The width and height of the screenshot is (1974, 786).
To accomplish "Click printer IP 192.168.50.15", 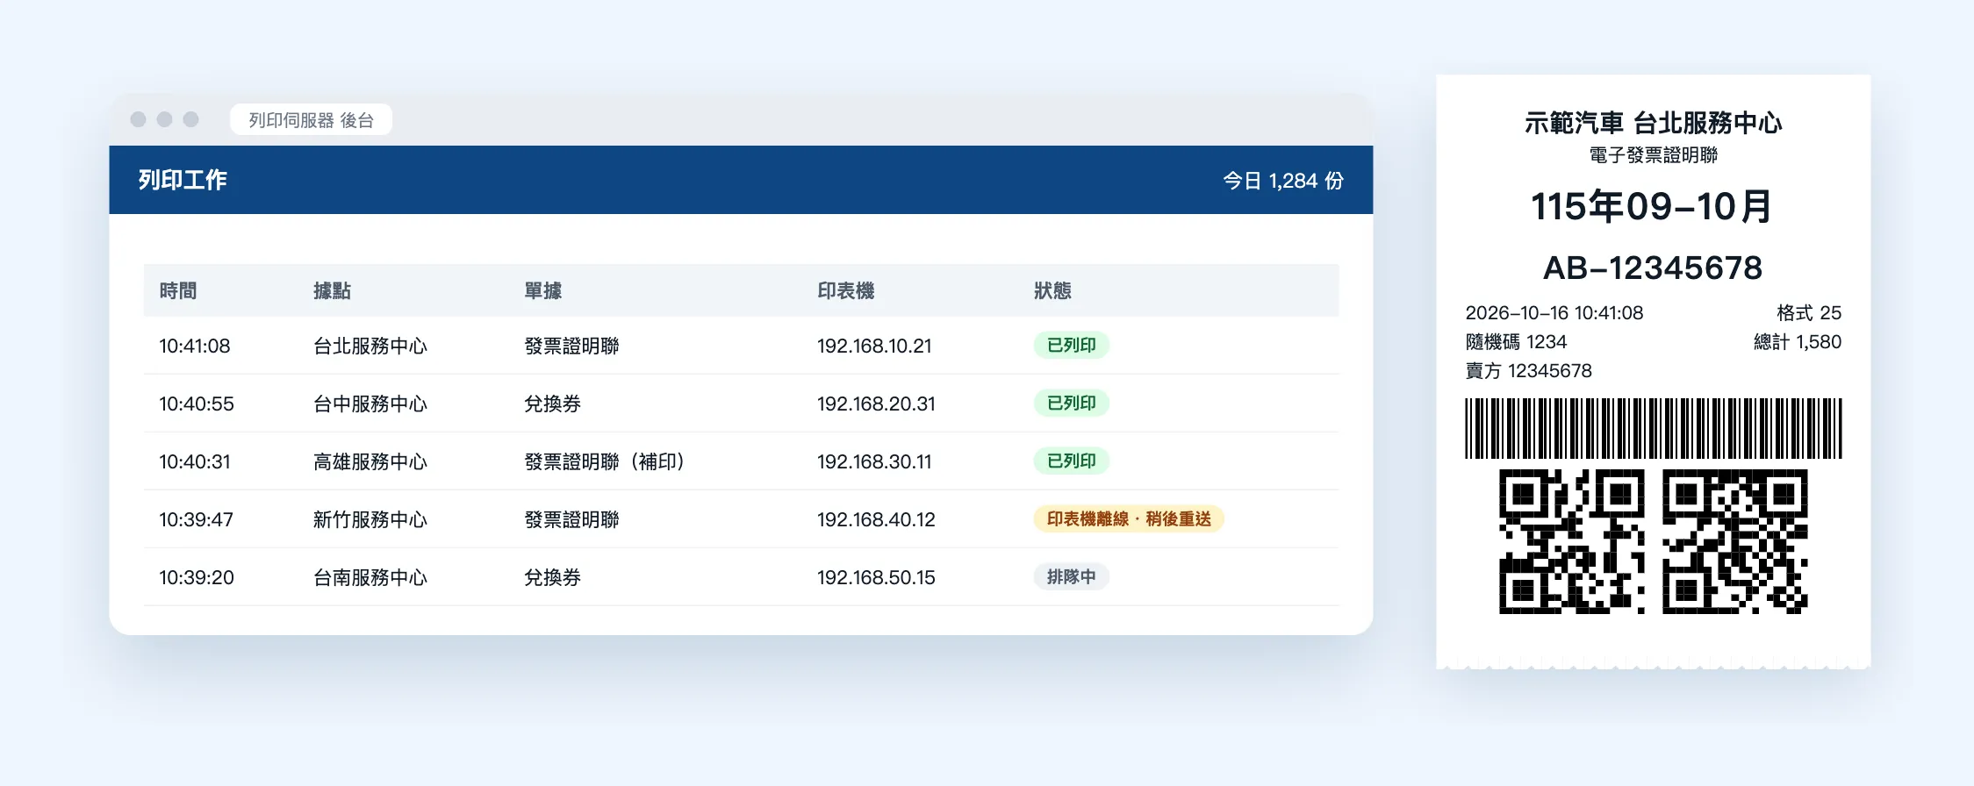I will [876, 577].
